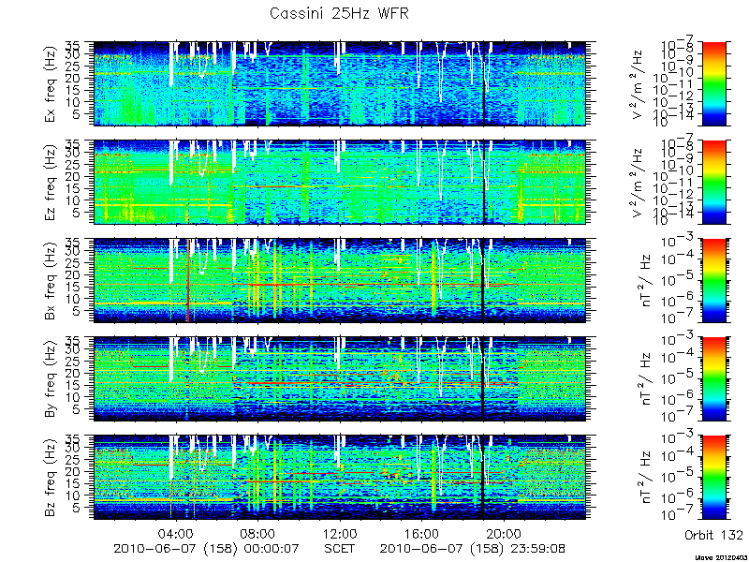Click the 'Cassini 25Hz WFR' plot title
749x562 pixels.
[x=339, y=13]
